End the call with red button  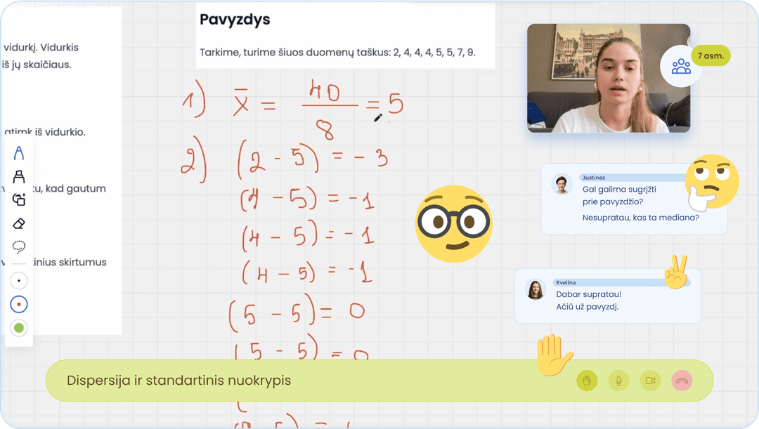(682, 381)
